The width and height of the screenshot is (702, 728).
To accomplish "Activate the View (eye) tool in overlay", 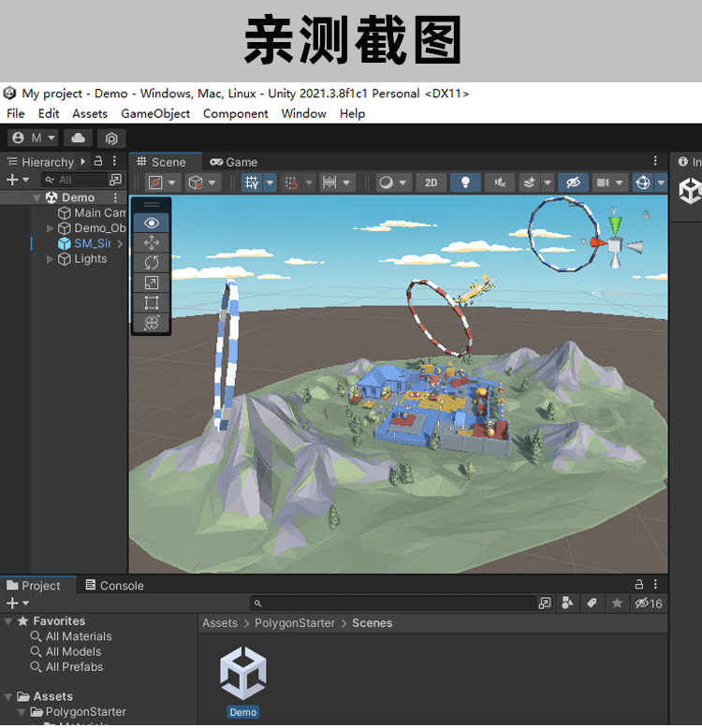I will 152,223.
